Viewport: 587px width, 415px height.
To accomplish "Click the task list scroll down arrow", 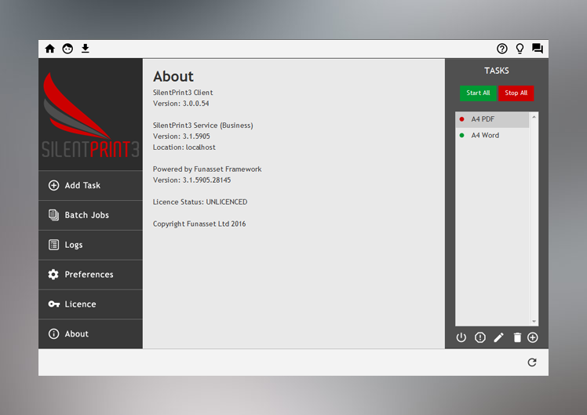I will click(534, 322).
